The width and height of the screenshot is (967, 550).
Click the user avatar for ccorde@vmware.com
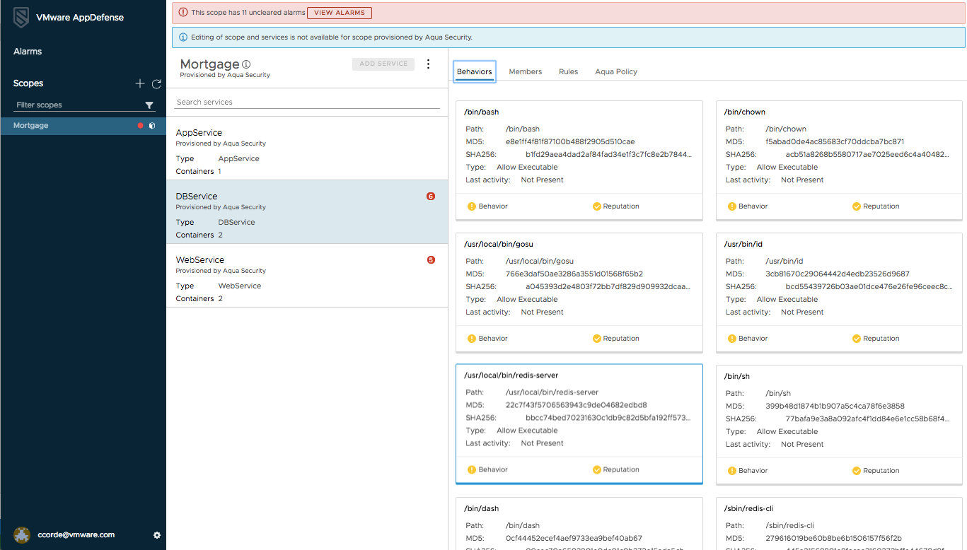22,535
